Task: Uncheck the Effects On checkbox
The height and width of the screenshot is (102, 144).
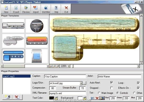Action: click(x=138, y=88)
